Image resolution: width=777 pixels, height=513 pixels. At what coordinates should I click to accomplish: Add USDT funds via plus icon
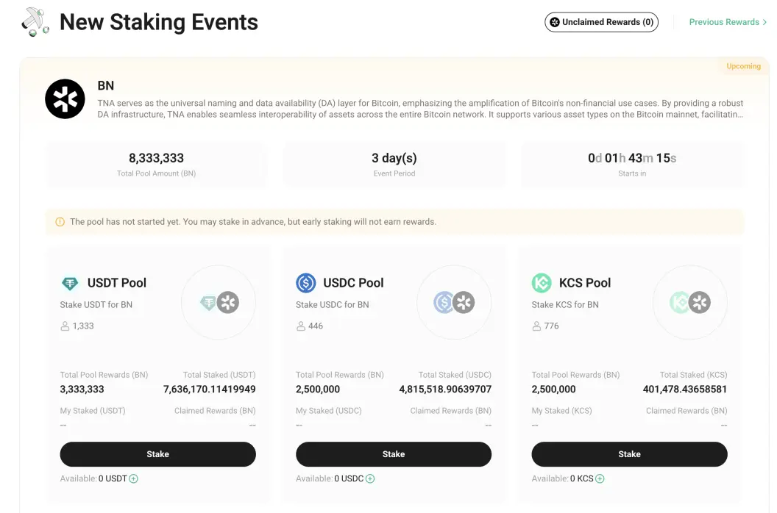pyautogui.click(x=134, y=479)
